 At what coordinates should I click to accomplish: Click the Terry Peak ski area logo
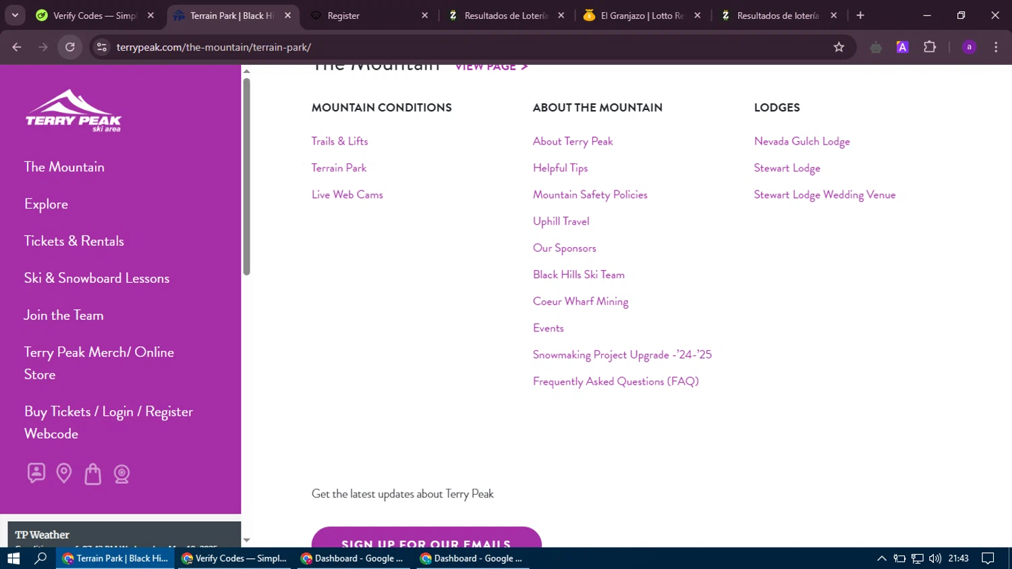pos(74,110)
